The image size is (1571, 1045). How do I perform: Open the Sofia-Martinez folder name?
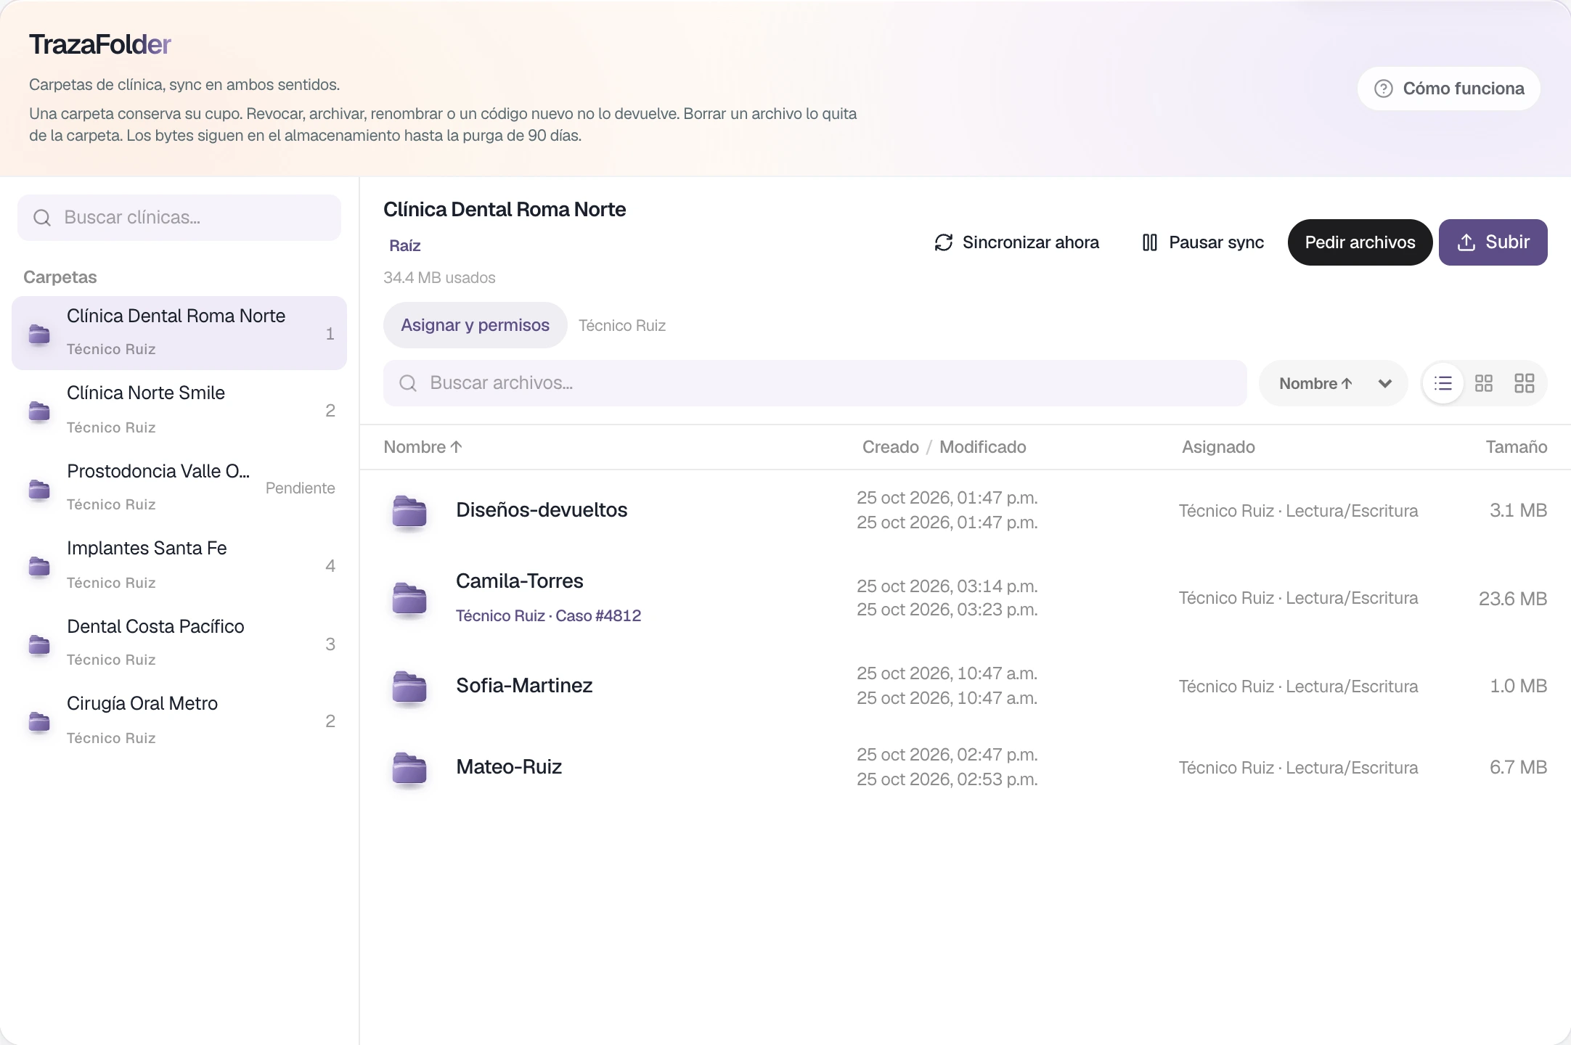[524, 686]
